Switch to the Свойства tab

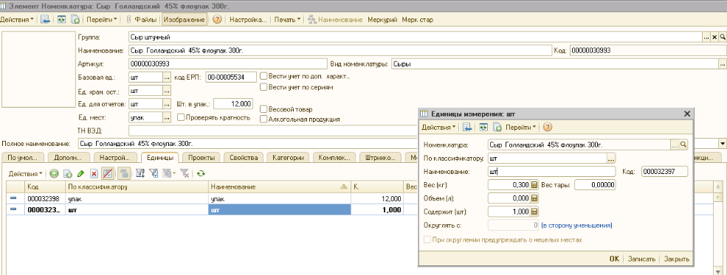click(x=244, y=158)
